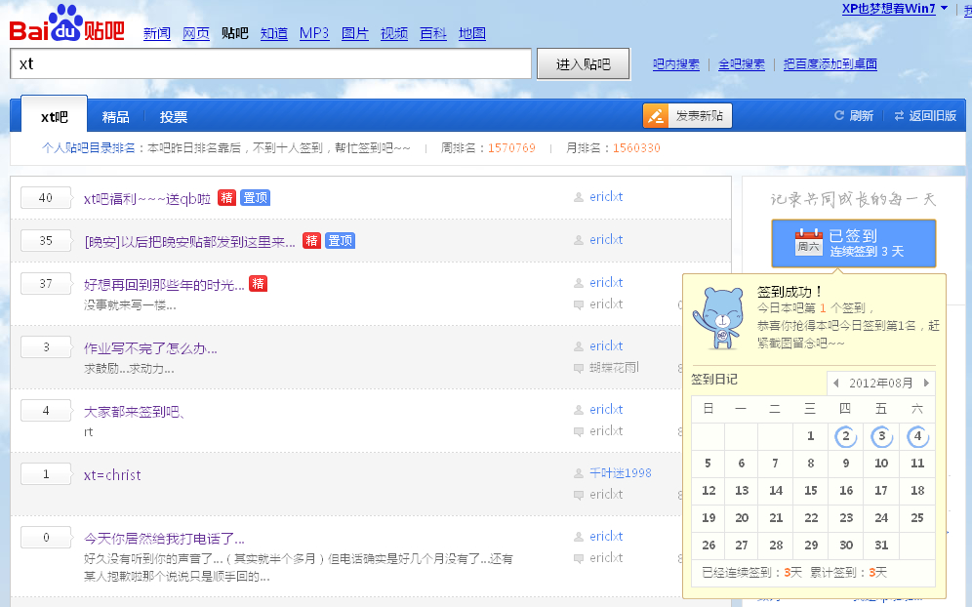
Task: Click the 贴吧 item in top navigation
Action: pyautogui.click(x=235, y=33)
